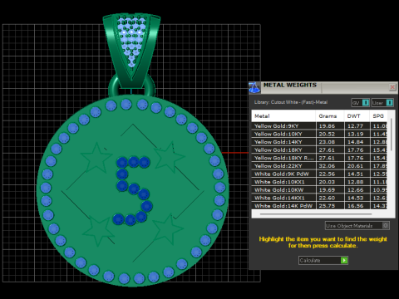
Task: Click the 19.86 grams value
Action: pos(327,126)
